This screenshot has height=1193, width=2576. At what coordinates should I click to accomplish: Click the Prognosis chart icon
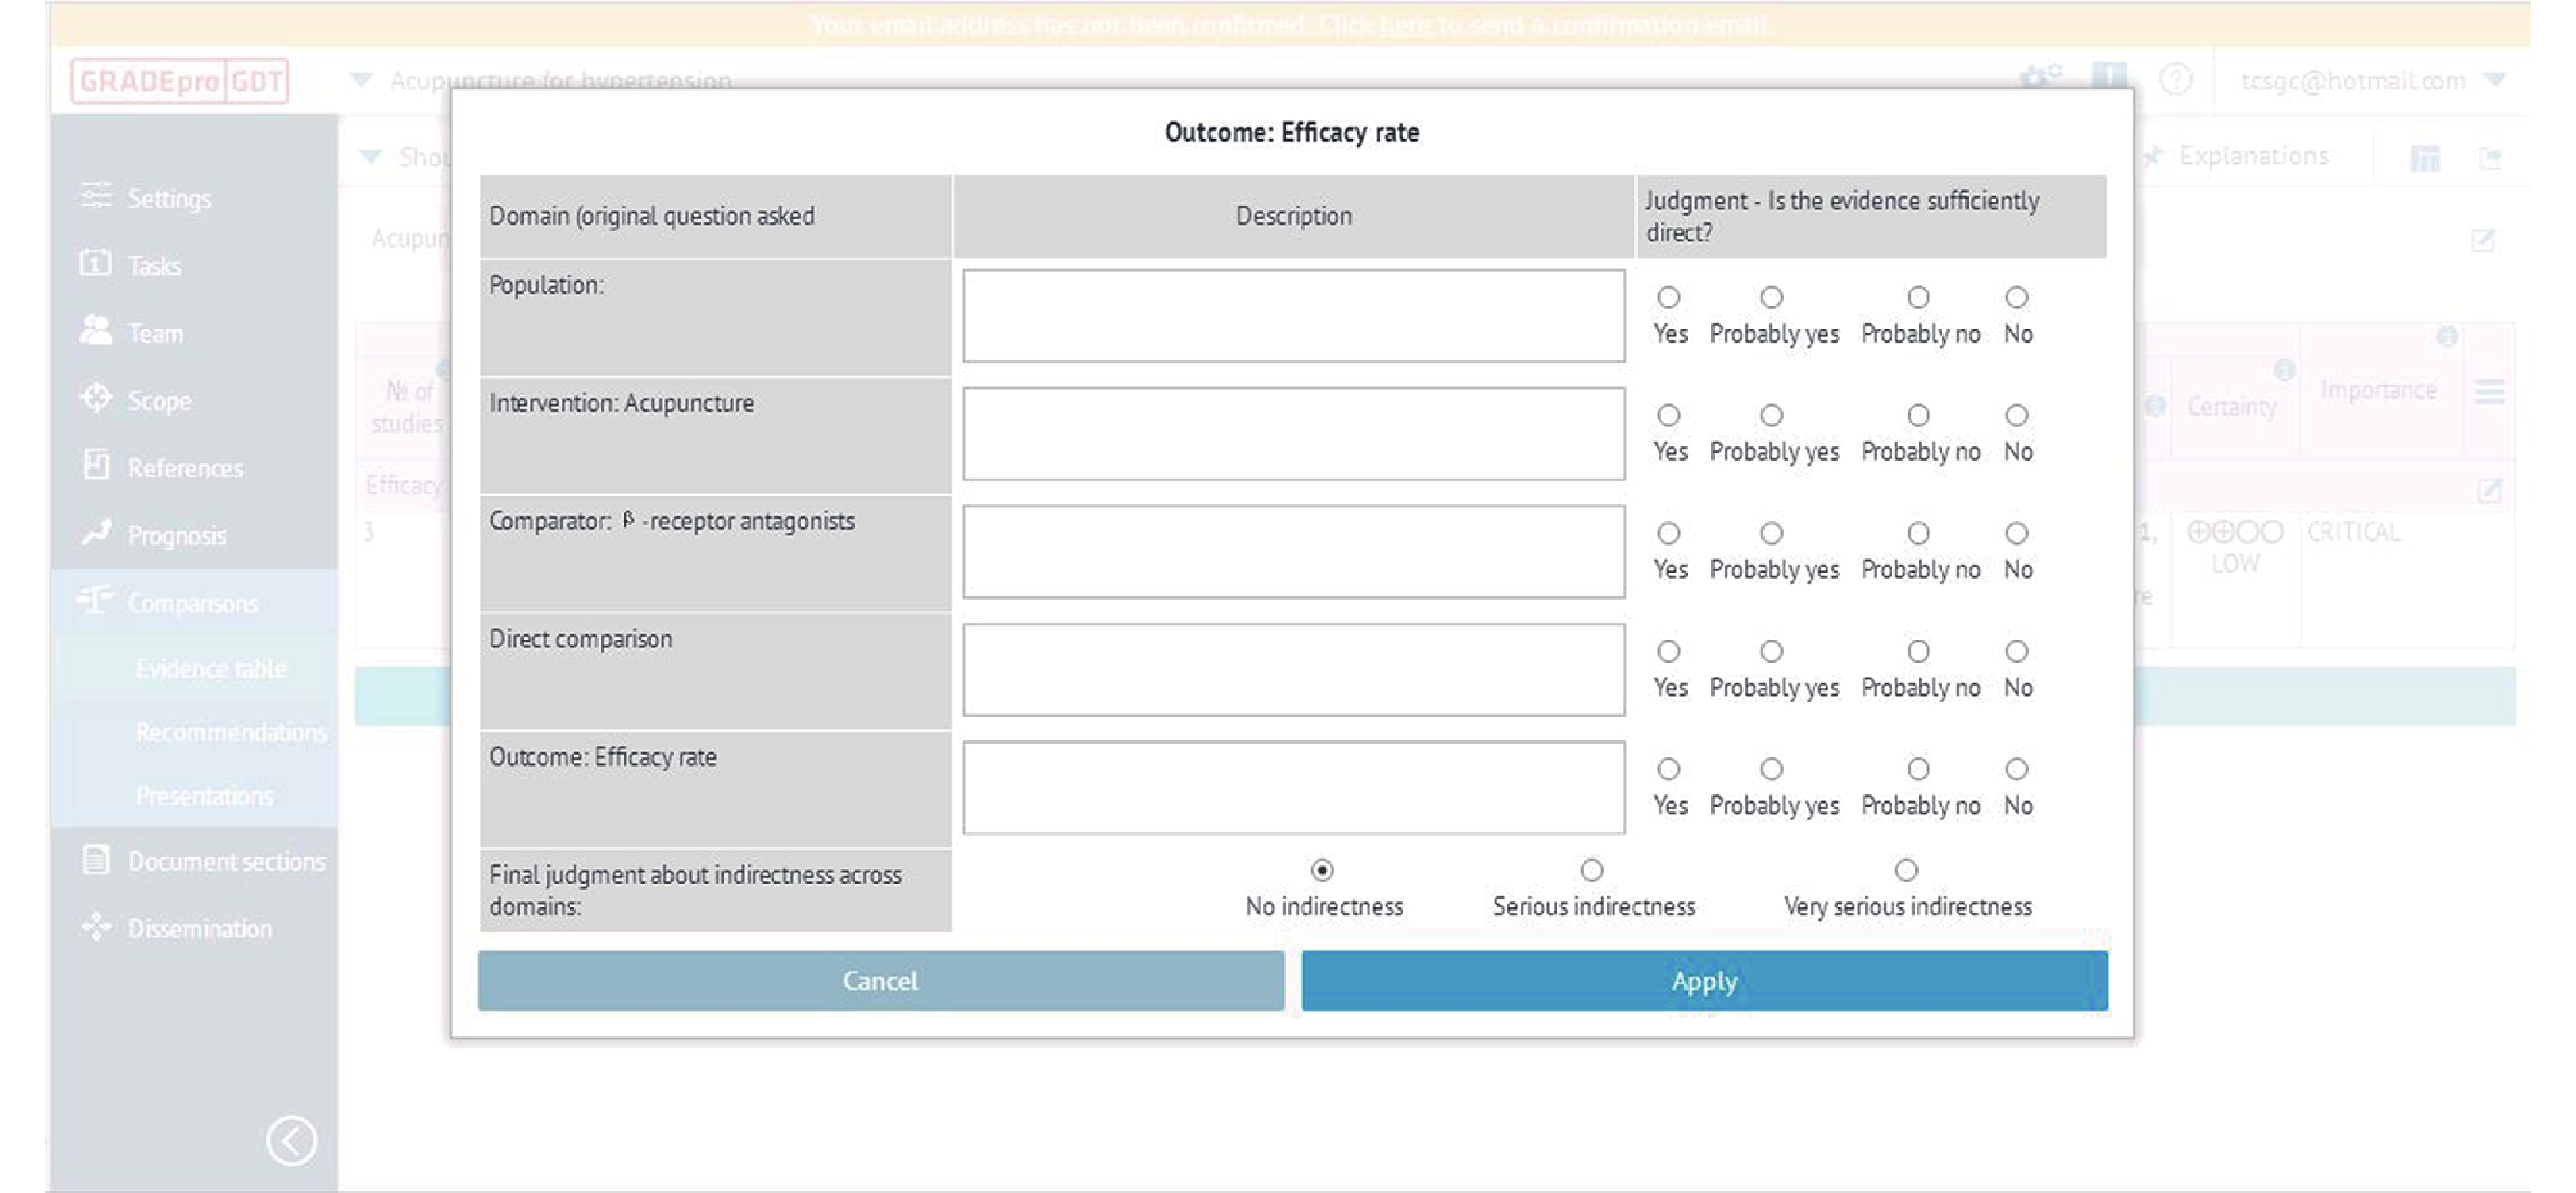[x=96, y=533]
